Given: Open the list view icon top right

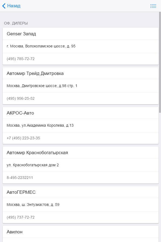Looking at the screenshot, I should 153,6.
